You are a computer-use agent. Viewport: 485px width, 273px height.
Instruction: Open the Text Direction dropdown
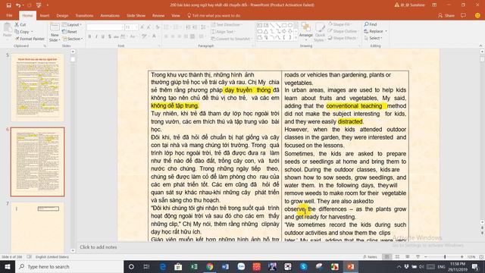(x=227, y=24)
